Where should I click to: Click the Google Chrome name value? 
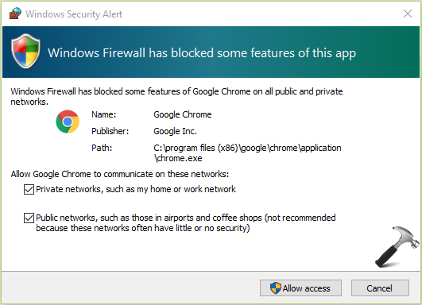(183, 115)
